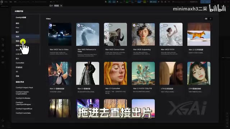Click the icon right of the Models button
230x129 pixels.
click(61, 6)
